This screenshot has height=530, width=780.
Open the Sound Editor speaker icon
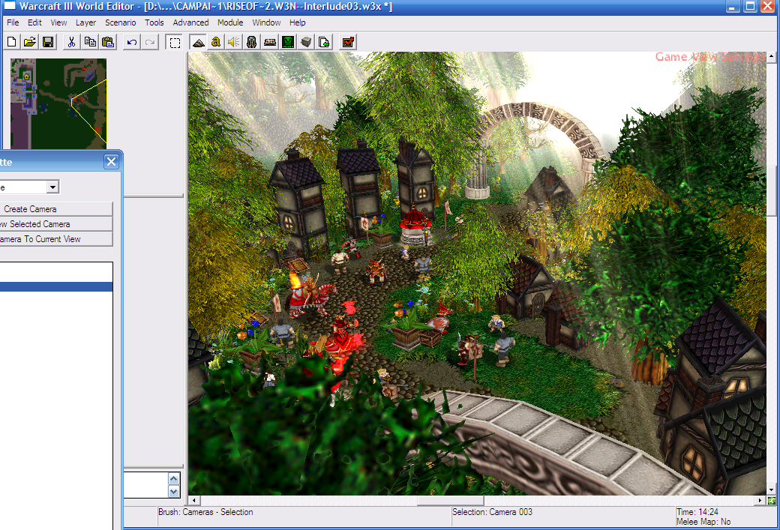[x=233, y=42]
